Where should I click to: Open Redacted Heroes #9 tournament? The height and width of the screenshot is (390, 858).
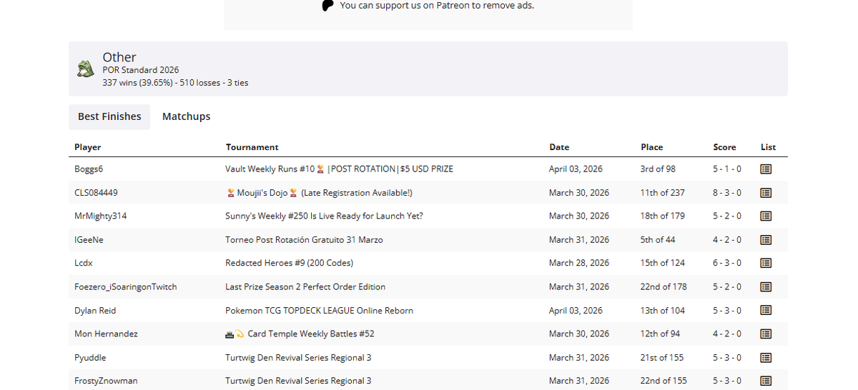tap(289, 263)
